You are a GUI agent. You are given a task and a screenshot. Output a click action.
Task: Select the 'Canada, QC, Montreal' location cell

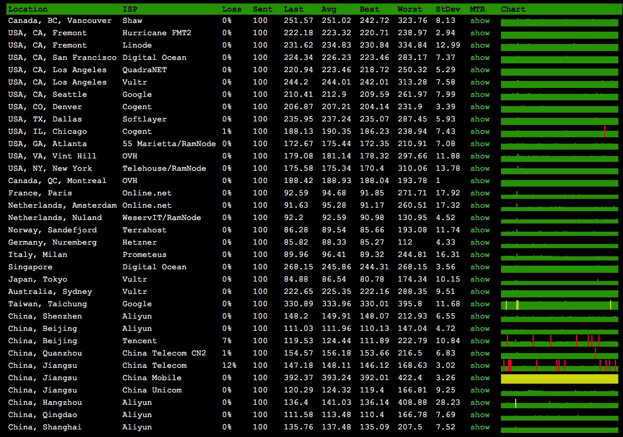click(x=57, y=181)
